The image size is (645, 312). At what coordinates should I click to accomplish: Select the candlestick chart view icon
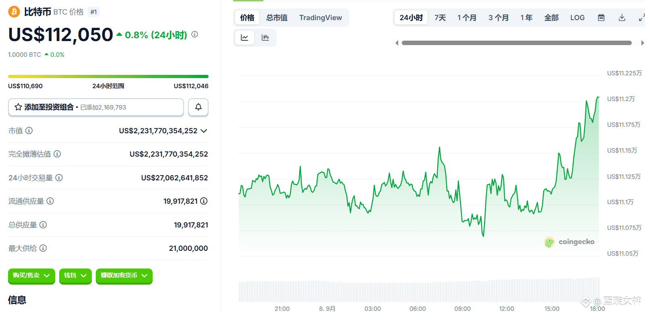[265, 37]
